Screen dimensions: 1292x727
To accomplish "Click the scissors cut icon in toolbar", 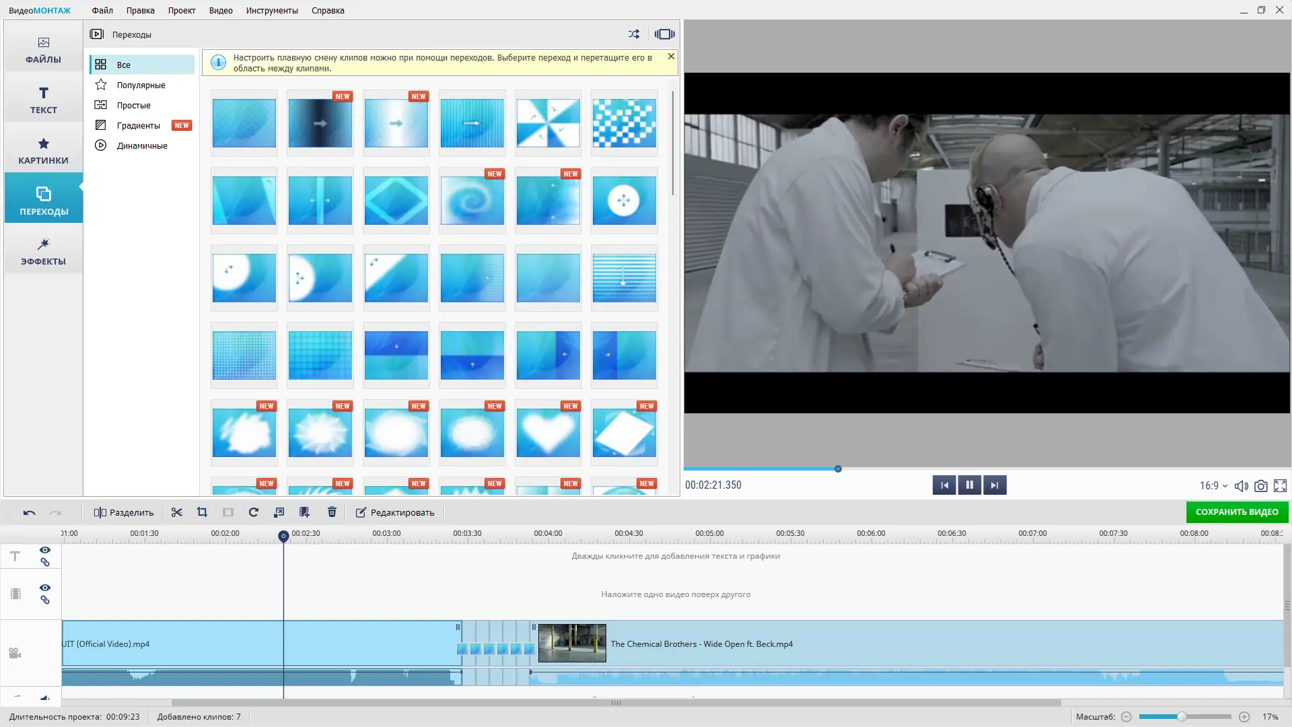I will pyautogui.click(x=177, y=512).
